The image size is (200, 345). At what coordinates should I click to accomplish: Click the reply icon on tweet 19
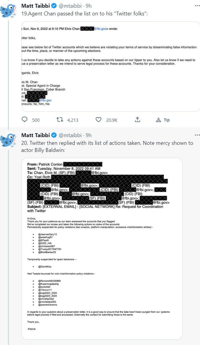(25, 120)
